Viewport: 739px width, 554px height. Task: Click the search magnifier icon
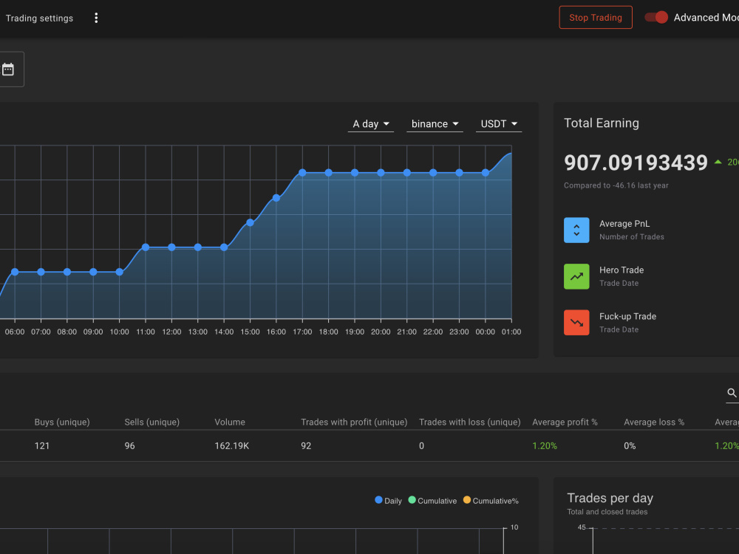[732, 393]
